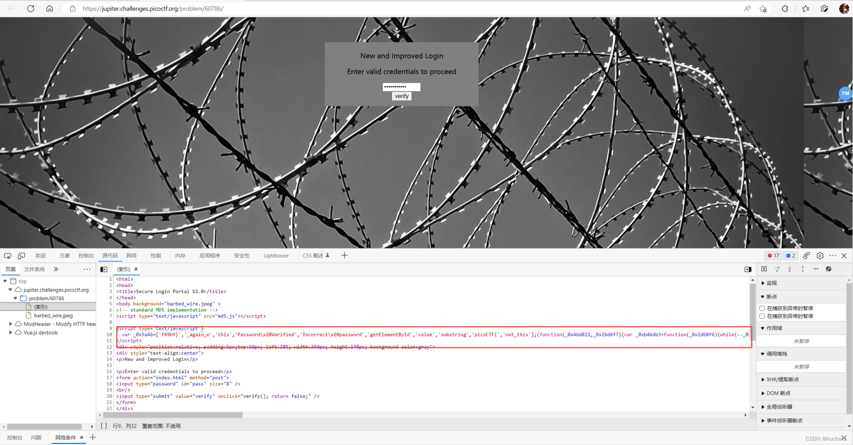Viewport: 853px width, 445px height.
Task: Step out of current function icon
Action: click(x=803, y=269)
